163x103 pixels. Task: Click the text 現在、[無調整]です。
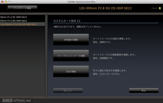click(x=103, y=58)
